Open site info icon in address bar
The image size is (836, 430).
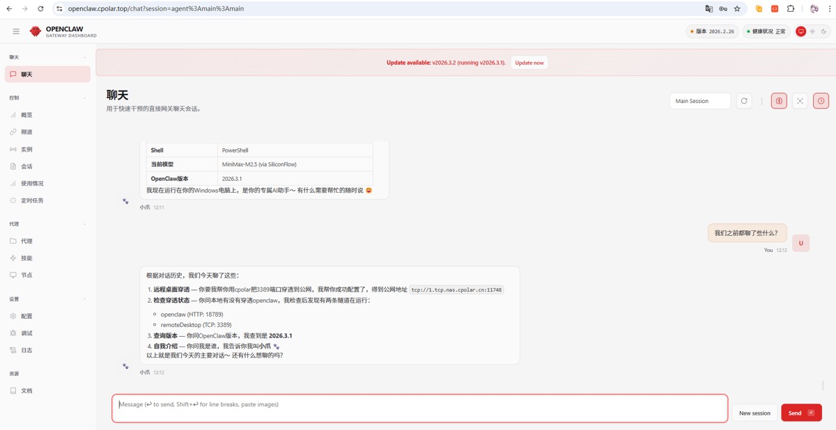(x=59, y=8)
